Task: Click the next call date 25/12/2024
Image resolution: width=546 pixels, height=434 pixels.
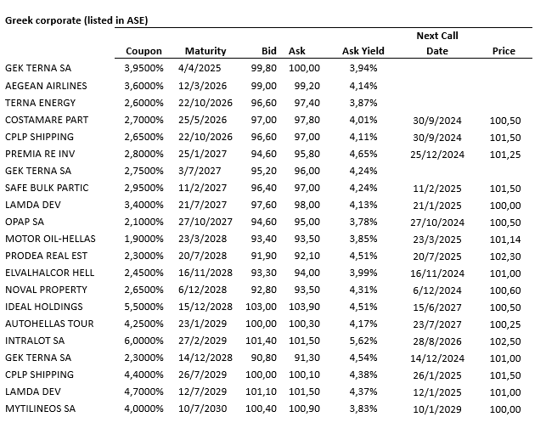Action: click(x=436, y=154)
